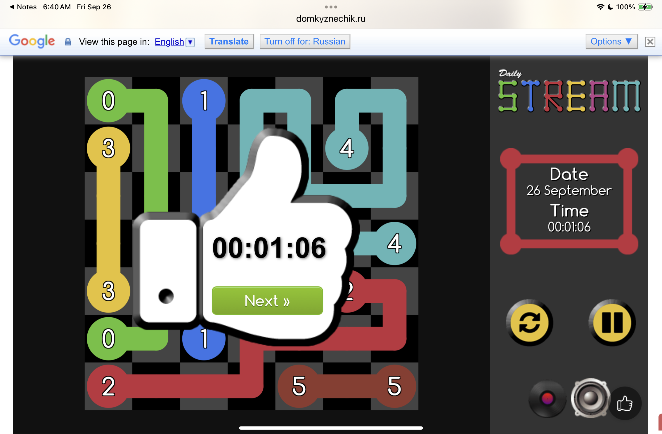Click the yellow restart level icon
Image resolution: width=662 pixels, height=434 pixels.
tap(529, 323)
